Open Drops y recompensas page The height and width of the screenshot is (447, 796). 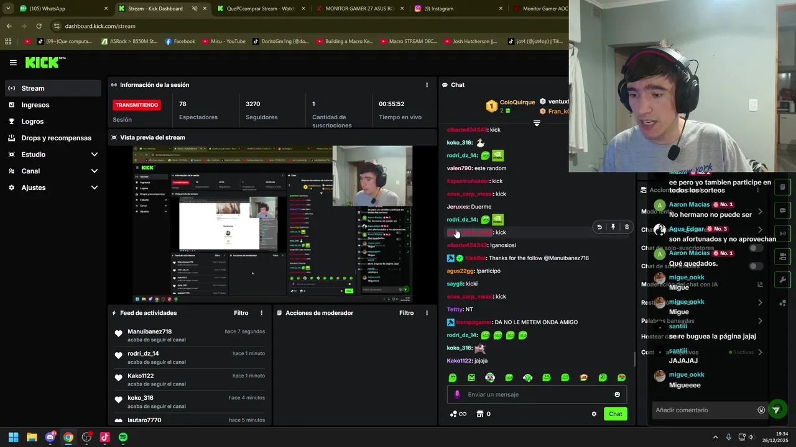53,138
